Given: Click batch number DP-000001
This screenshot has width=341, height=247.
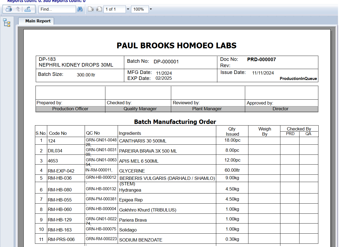Looking at the screenshot, I should tap(166, 62).
